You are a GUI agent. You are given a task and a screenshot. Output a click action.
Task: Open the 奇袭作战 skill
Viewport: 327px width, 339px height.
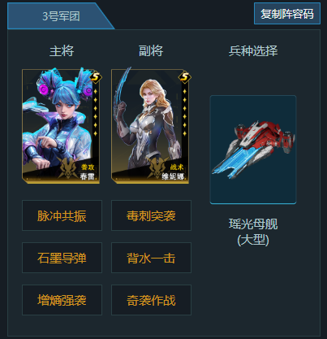(151, 300)
